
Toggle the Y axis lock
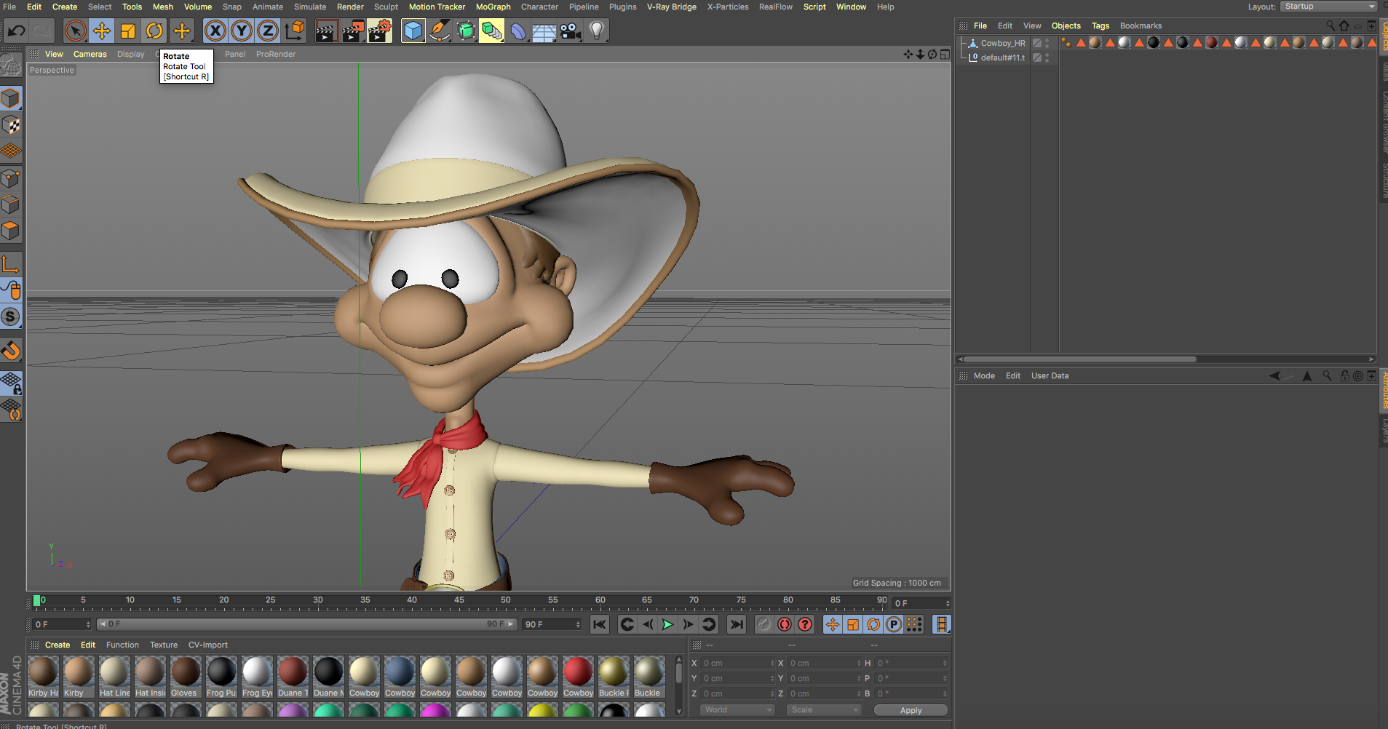coord(242,31)
